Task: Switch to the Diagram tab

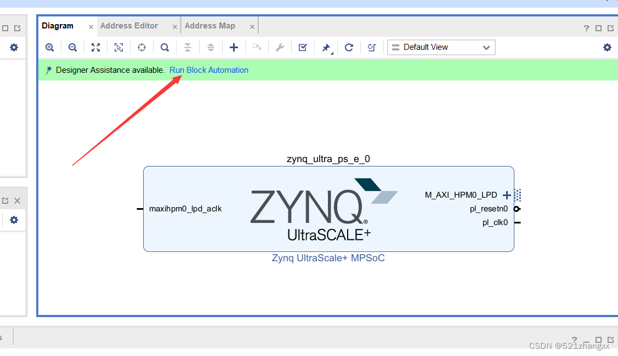Action: [58, 26]
